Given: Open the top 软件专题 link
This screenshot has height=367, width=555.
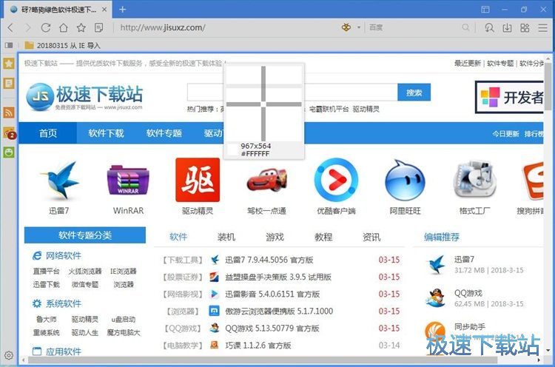Looking at the screenshot, I should [500, 63].
